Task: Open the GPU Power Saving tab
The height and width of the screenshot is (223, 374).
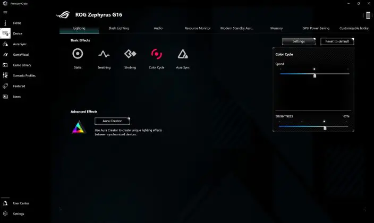Action: click(316, 28)
